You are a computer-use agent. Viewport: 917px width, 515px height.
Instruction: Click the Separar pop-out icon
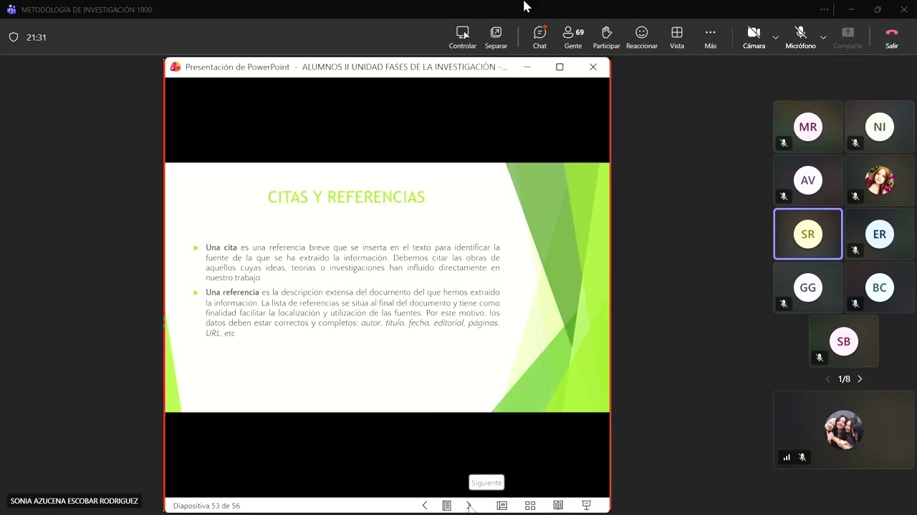pos(496,32)
